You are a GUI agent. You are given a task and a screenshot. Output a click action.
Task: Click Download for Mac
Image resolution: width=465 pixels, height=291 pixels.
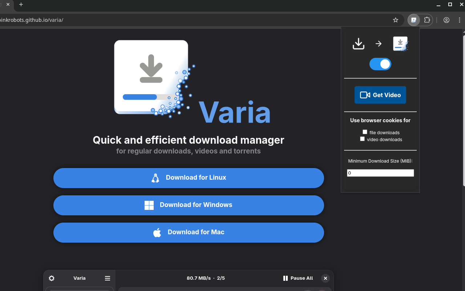(x=189, y=232)
